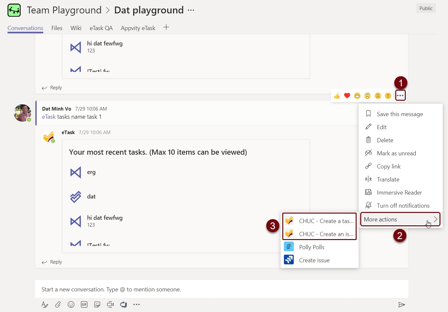The image size is (448, 312).
Task: Click the Format text icon
Action: (x=45, y=304)
